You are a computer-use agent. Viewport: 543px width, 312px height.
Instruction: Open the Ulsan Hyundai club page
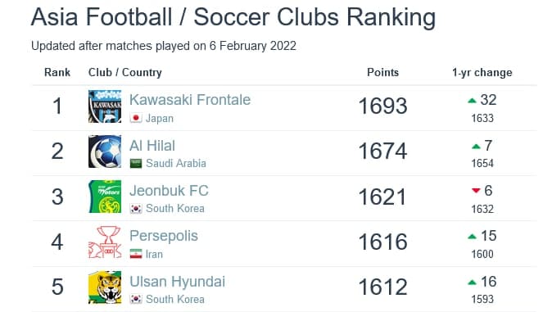pos(177,282)
